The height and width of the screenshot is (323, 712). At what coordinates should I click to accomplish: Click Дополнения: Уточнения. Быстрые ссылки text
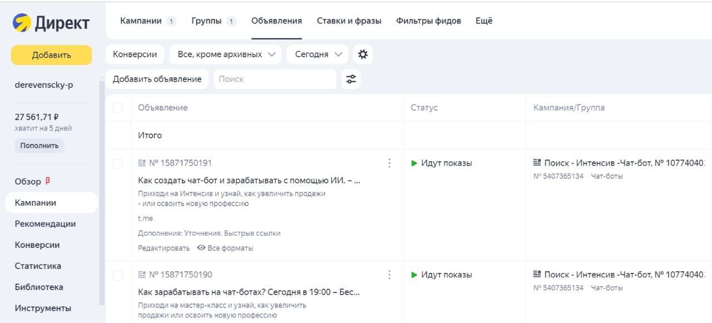(x=209, y=233)
